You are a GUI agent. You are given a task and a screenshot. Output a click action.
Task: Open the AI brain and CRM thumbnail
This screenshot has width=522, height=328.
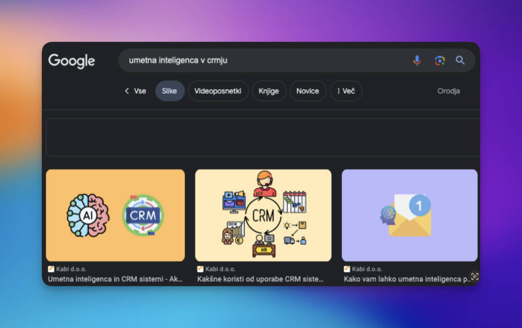coord(115,215)
